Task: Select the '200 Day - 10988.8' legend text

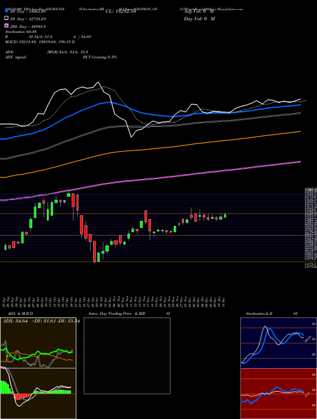Action: tap(28, 27)
